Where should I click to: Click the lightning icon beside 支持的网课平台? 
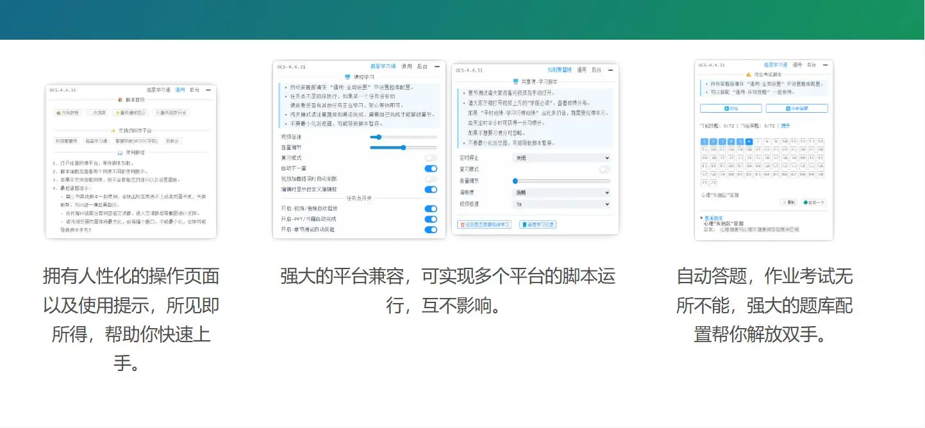pos(112,131)
